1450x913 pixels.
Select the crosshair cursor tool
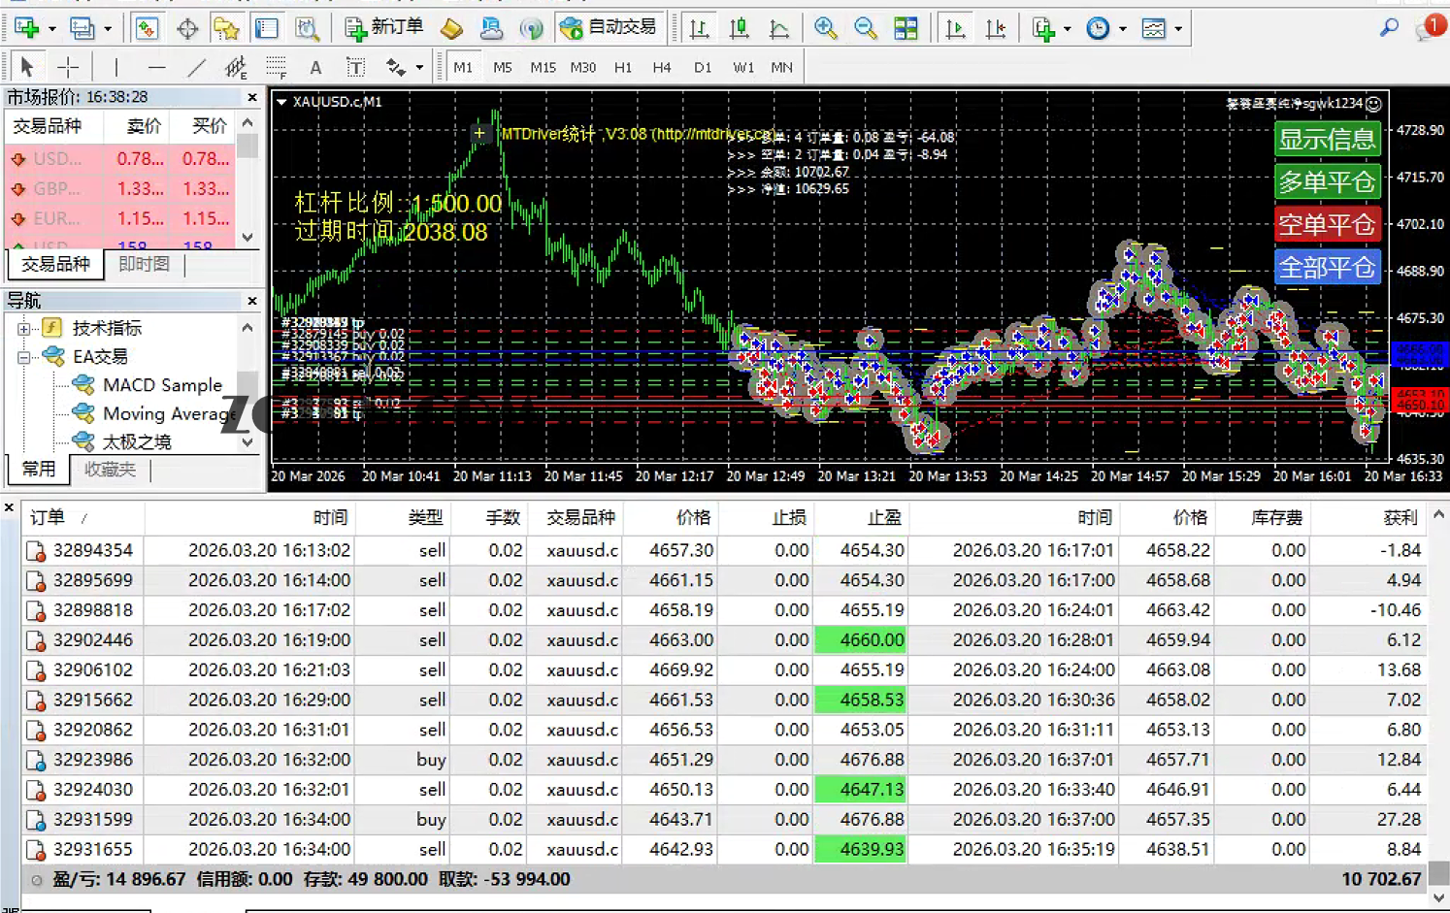pyautogui.click(x=68, y=67)
